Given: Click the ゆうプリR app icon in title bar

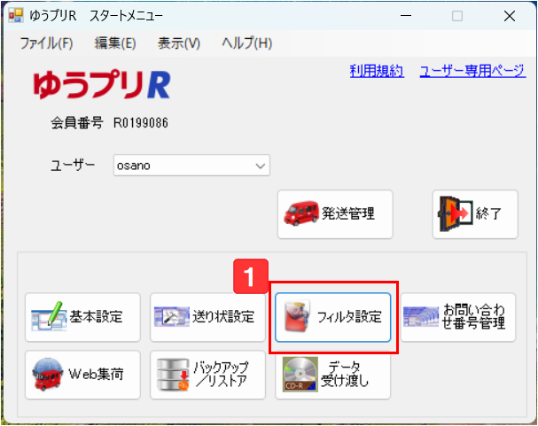Looking at the screenshot, I should 16,16.
